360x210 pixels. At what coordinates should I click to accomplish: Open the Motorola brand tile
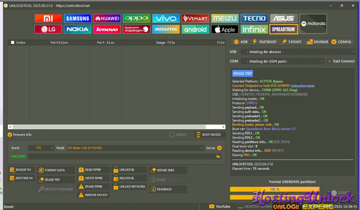coord(313,24)
